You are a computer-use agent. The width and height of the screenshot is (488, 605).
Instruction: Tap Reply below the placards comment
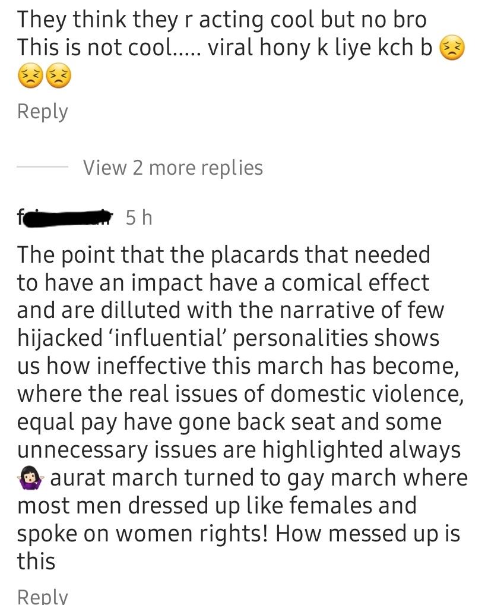click(x=42, y=596)
